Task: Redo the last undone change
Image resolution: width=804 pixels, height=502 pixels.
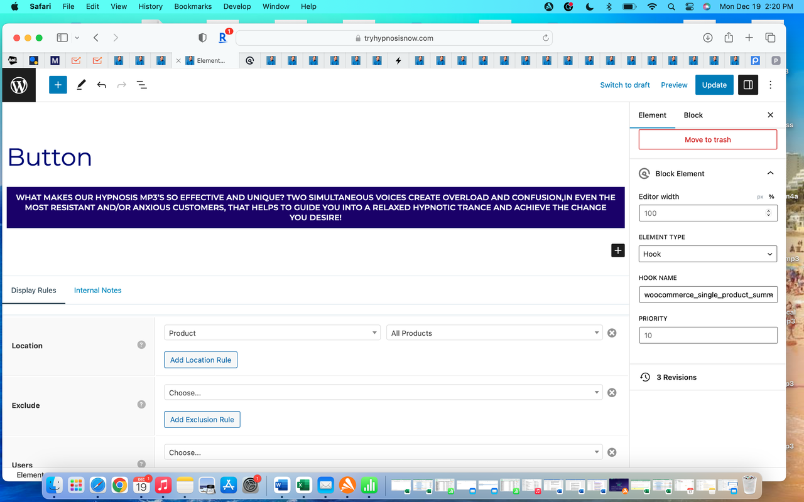Action: tap(121, 85)
